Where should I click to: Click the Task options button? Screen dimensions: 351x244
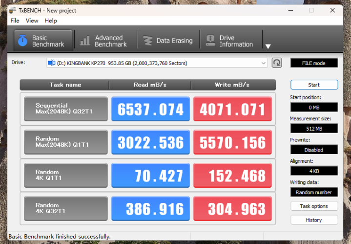tap(314, 206)
